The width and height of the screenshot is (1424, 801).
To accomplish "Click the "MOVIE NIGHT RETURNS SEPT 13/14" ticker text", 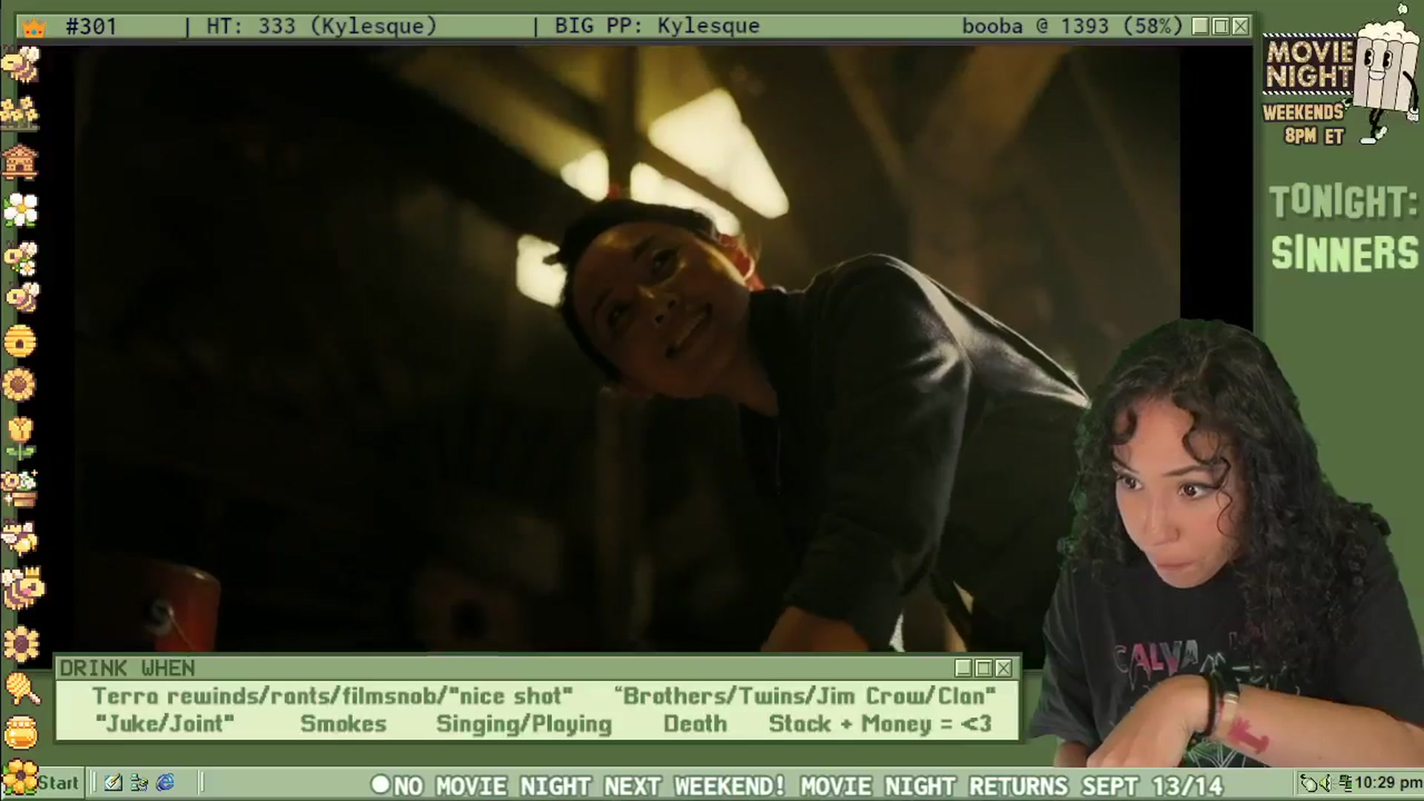I will [1012, 785].
